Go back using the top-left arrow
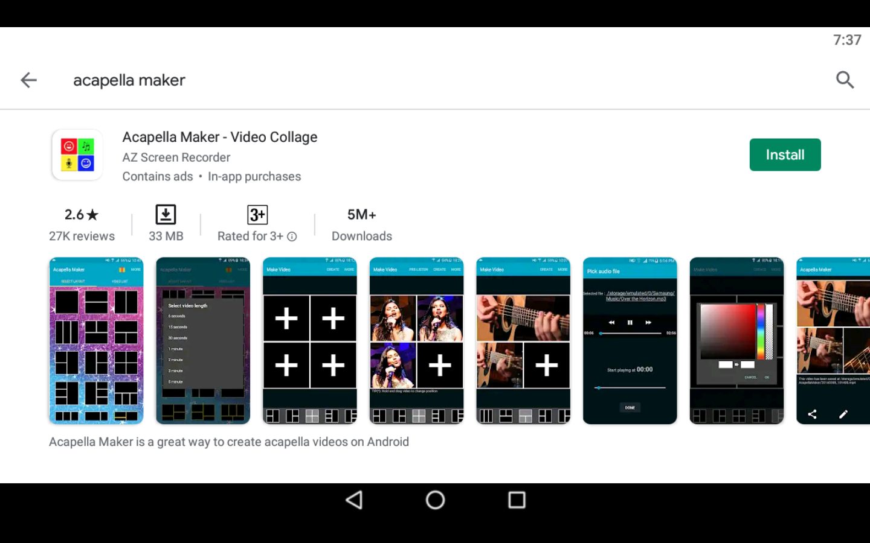Screen dimensions: 870x543 28,80
